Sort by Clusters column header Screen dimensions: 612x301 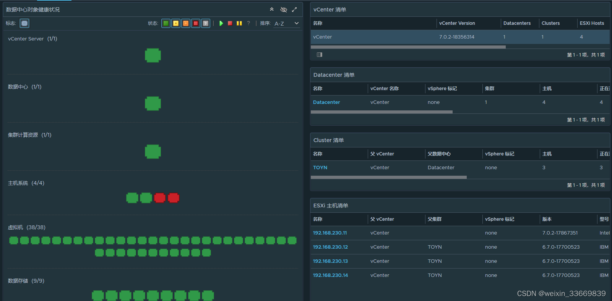click(x=551, y=23)
